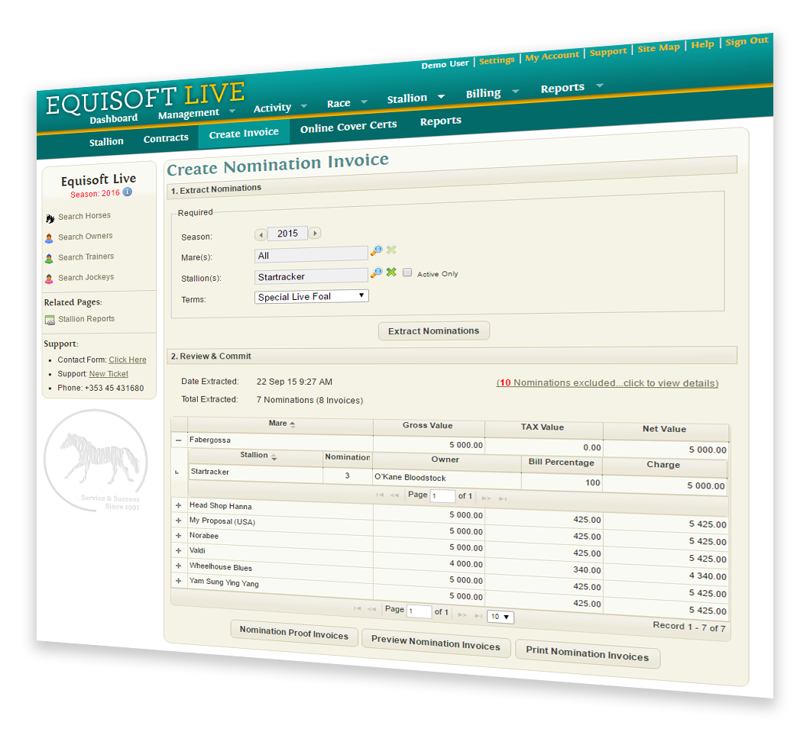Image resolution: width=810 pixels, height=732 pixels.
Task: Collapse the Fabergossa mare row
Action: tap(178, 440)
